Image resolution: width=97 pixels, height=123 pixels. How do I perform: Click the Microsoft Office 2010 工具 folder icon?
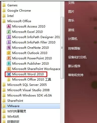tap(9, 80)
